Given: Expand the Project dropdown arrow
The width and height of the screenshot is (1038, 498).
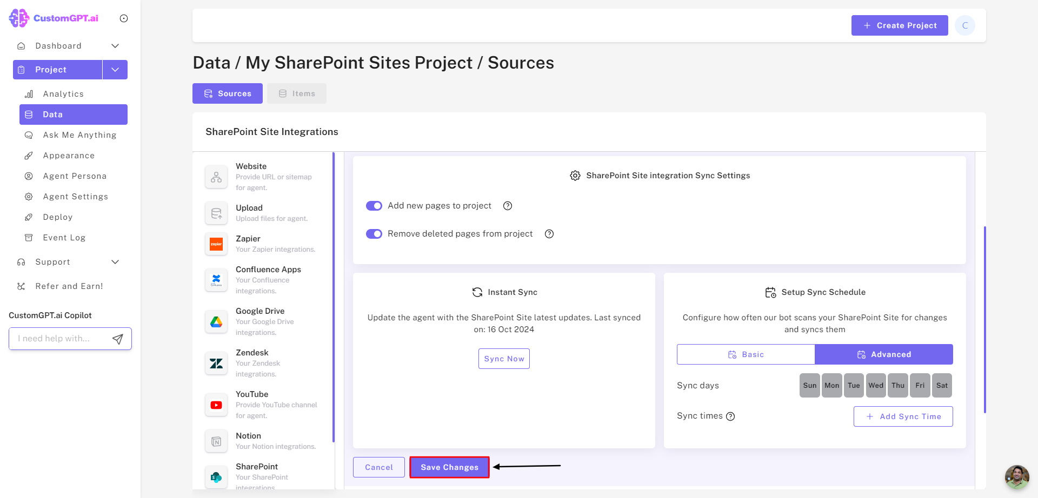Looking at the screenshot, I should [115, 70].
